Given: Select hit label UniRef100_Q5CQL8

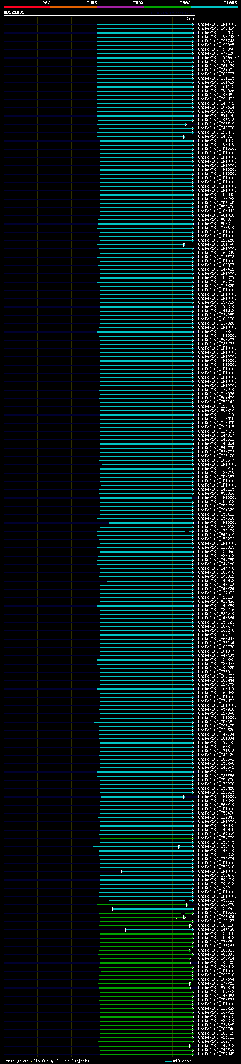Looking at the screenshot, I should point(216,933).
